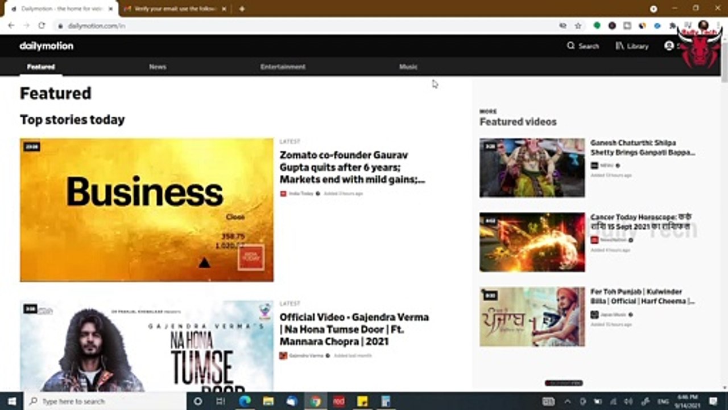
Task: Click the grey square extension icon
Action: coord(627,26)
